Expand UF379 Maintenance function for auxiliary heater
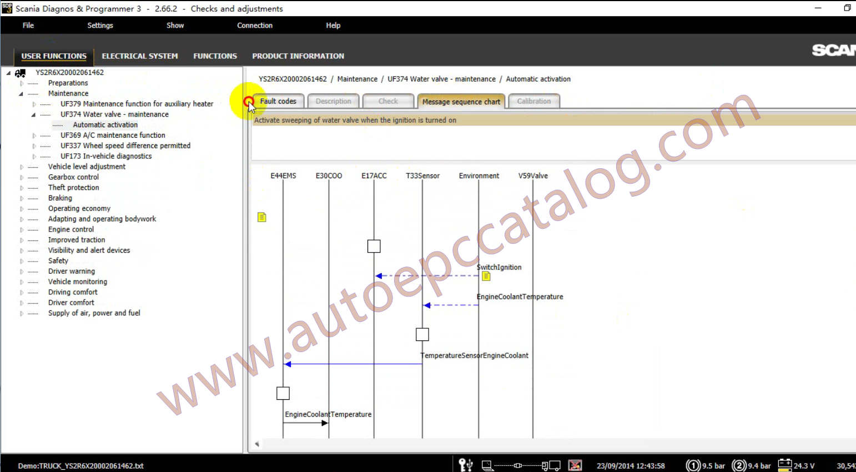Screen dimensions: 856x472 click(x=34, y=104)
